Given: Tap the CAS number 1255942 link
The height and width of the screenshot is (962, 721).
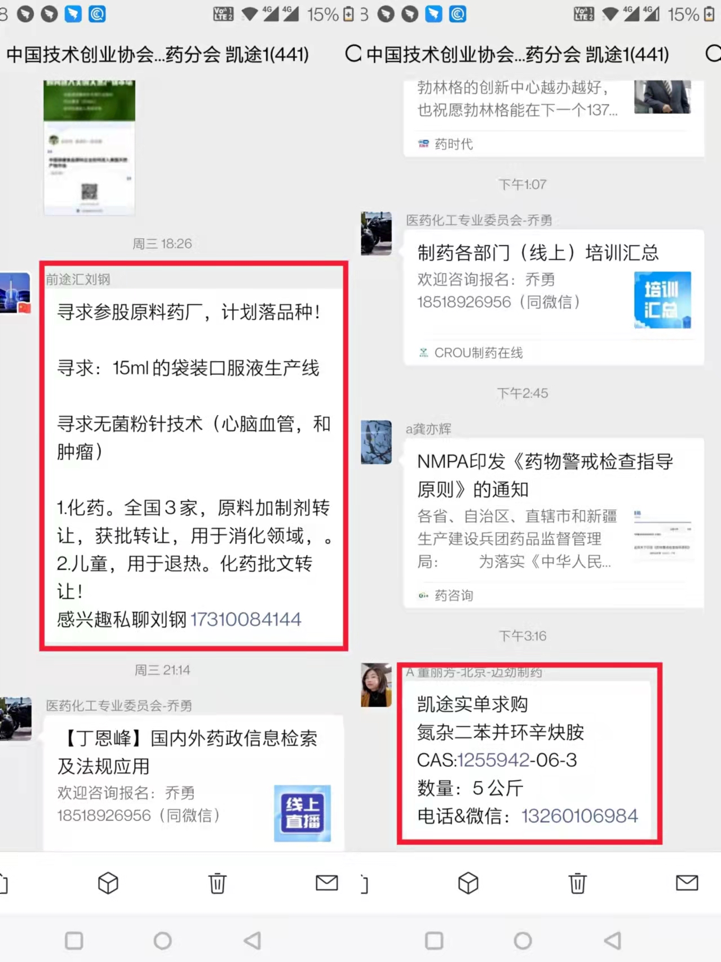Looking at the screenshot, I should tap(493, 760).
